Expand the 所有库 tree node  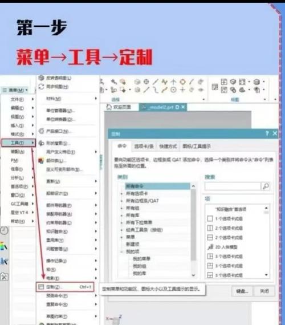[x=121, y=216]
